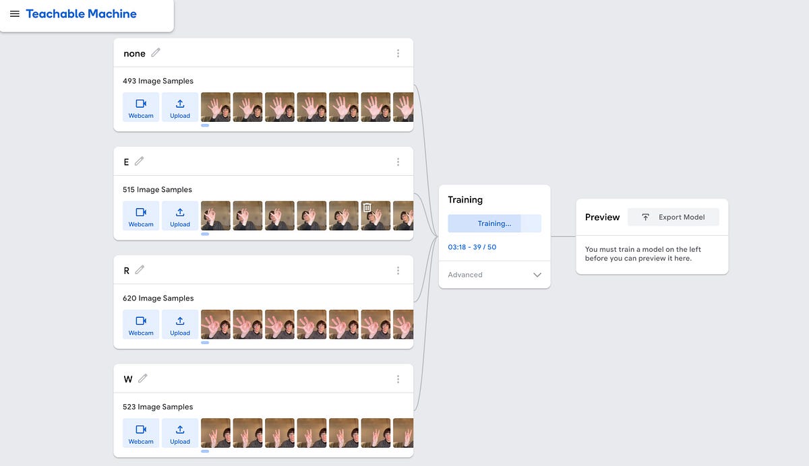Select the first image sample in the "R" class
This screenshot has width=809, height=466.
click(x=215, y=325)
